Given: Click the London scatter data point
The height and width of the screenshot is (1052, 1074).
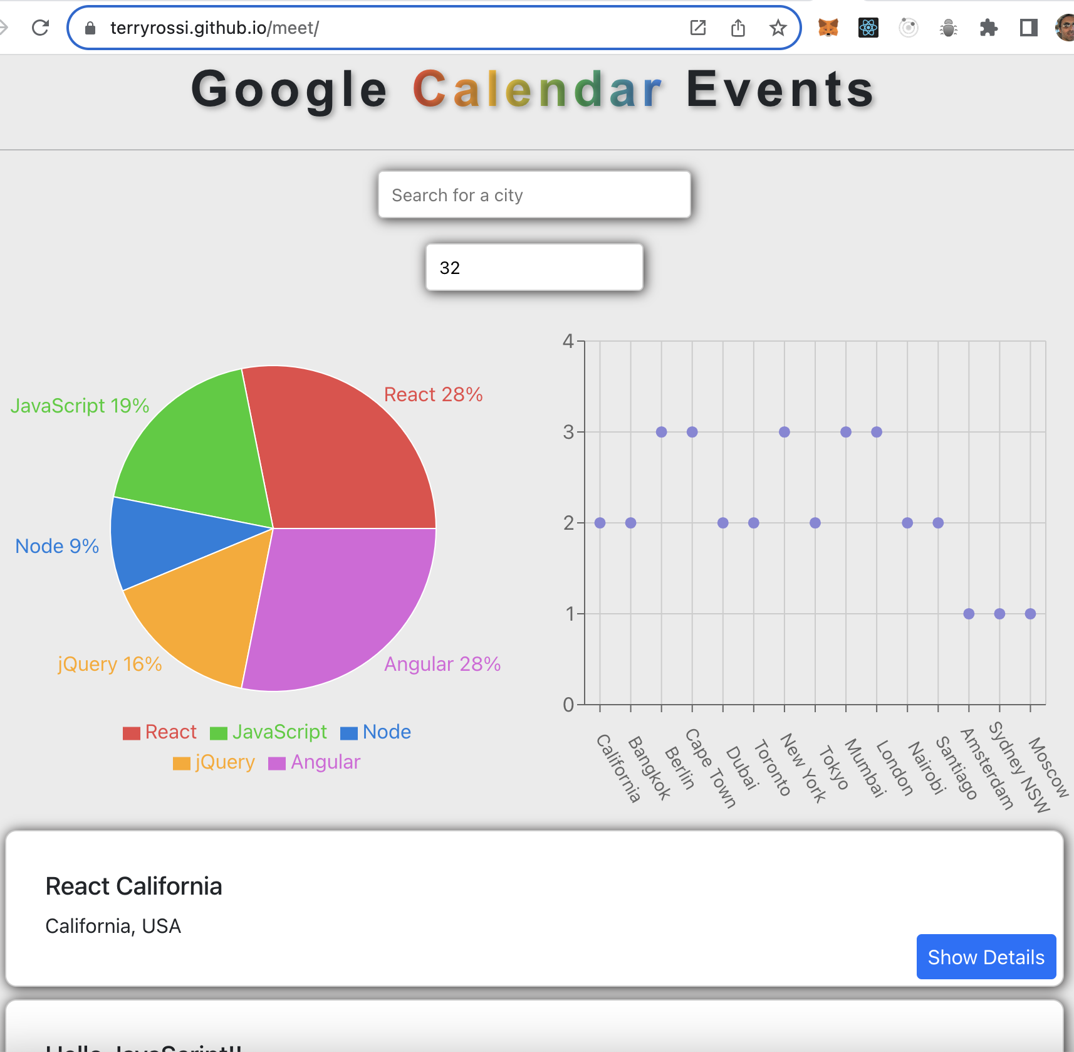Looking at the screenshot, I should click(x=877, y=432).
